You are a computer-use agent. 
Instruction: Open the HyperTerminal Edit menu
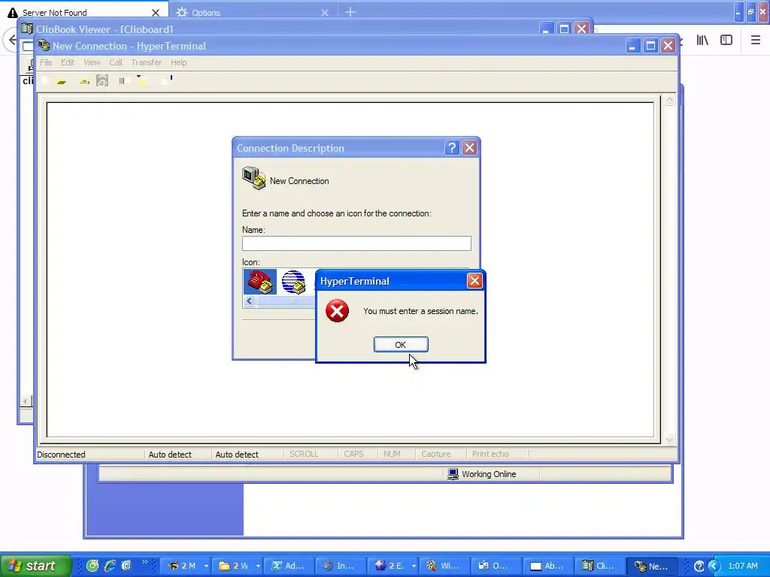(x=68, y=62)
